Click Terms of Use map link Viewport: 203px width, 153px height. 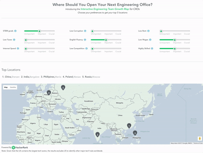coord(198,143)
